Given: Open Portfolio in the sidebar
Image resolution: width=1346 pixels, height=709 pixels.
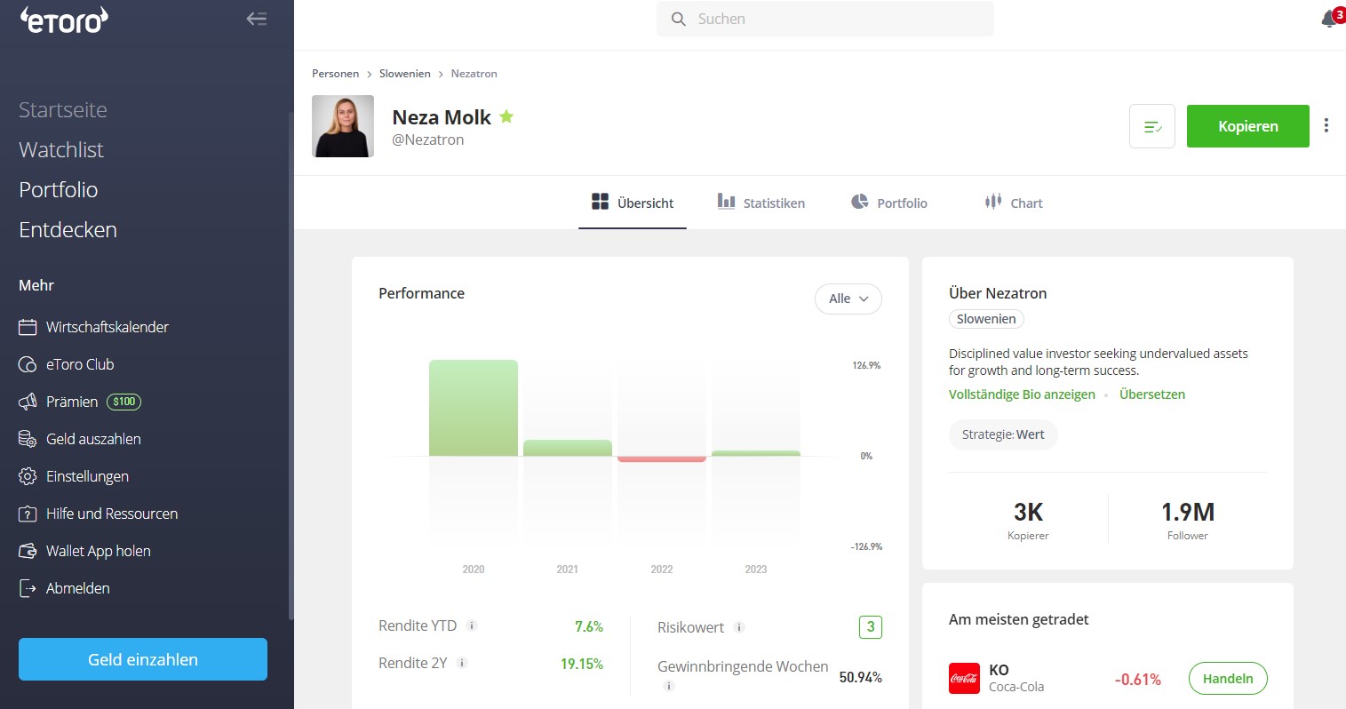Looking at the screenshot, I should click(x=59, y=190).
